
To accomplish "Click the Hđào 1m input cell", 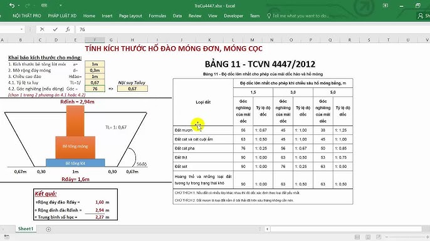I will pos(95,77).
